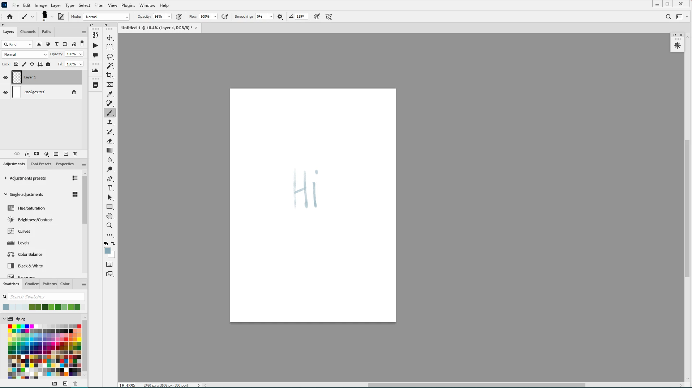
Task: Toggle lock position for the layer
Action: click(x=32, y=64)
